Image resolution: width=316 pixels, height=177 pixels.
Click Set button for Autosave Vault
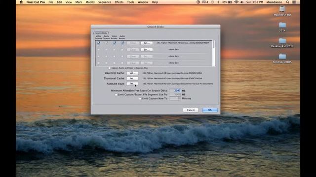(132, 84)
